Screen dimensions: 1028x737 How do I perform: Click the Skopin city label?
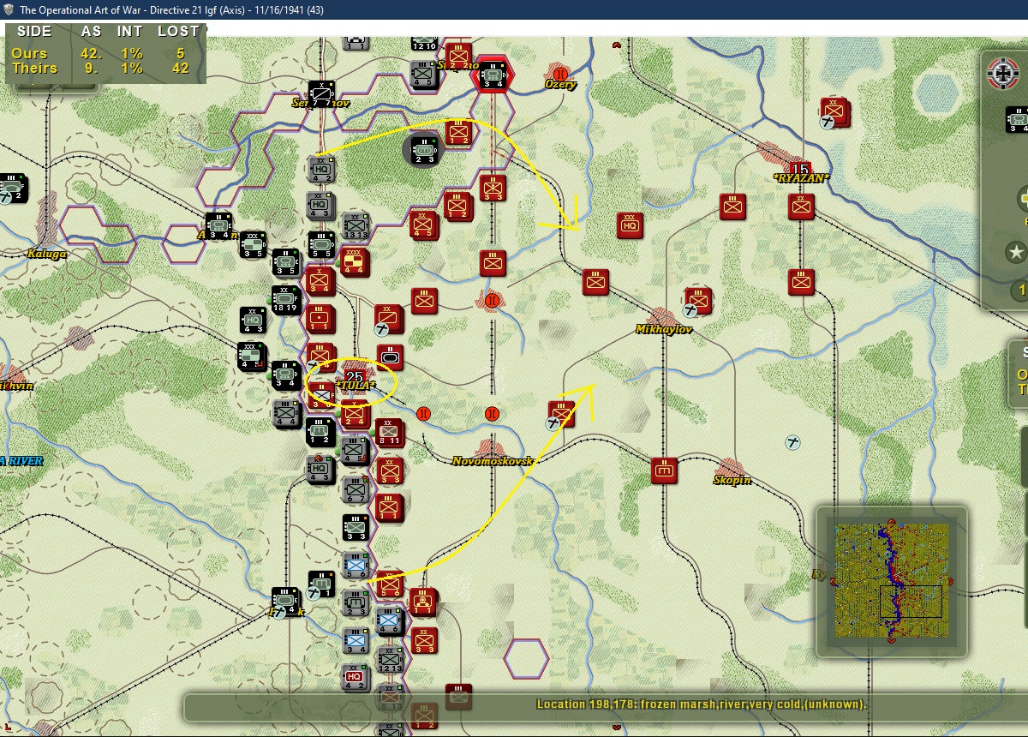point(732,480)
